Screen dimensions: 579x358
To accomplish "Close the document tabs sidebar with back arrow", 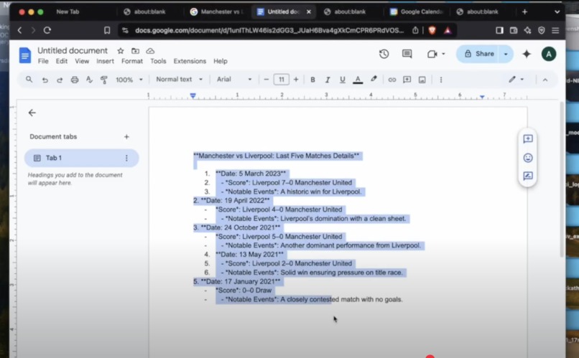I will [32, 113].
